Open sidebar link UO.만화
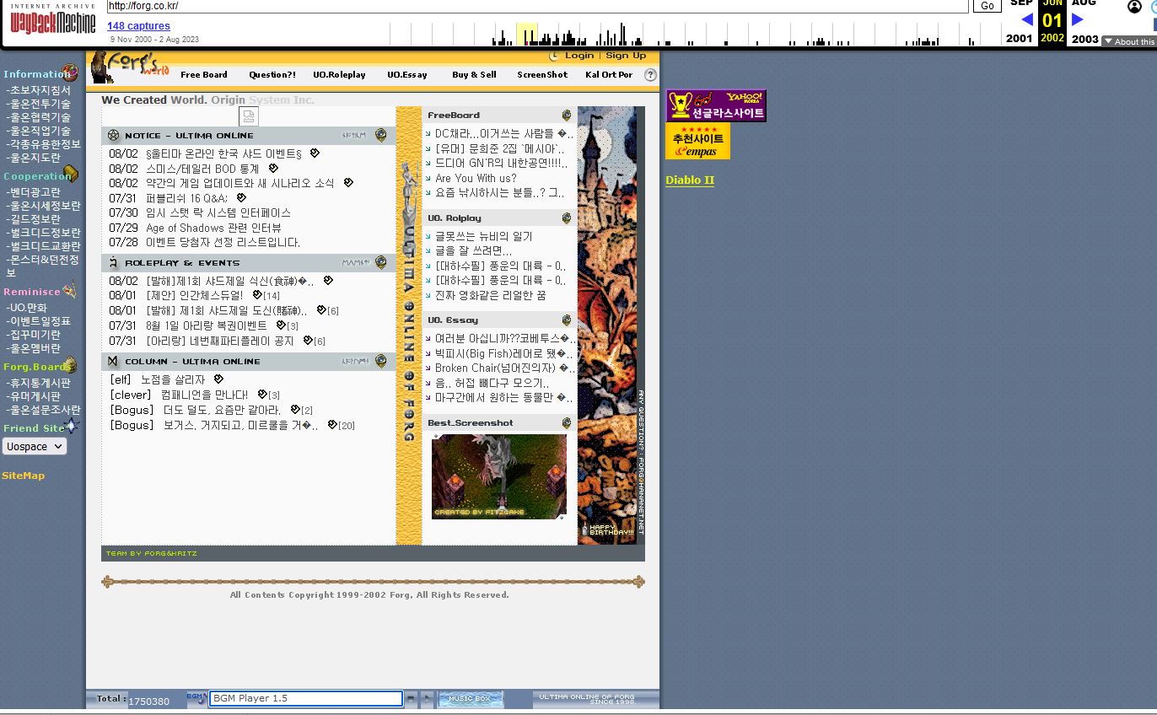The width and height of the screenshot is (1157, 715). [x=28, y=308]
